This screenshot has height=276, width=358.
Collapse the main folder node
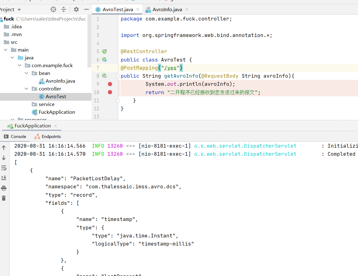click(6, 50)
